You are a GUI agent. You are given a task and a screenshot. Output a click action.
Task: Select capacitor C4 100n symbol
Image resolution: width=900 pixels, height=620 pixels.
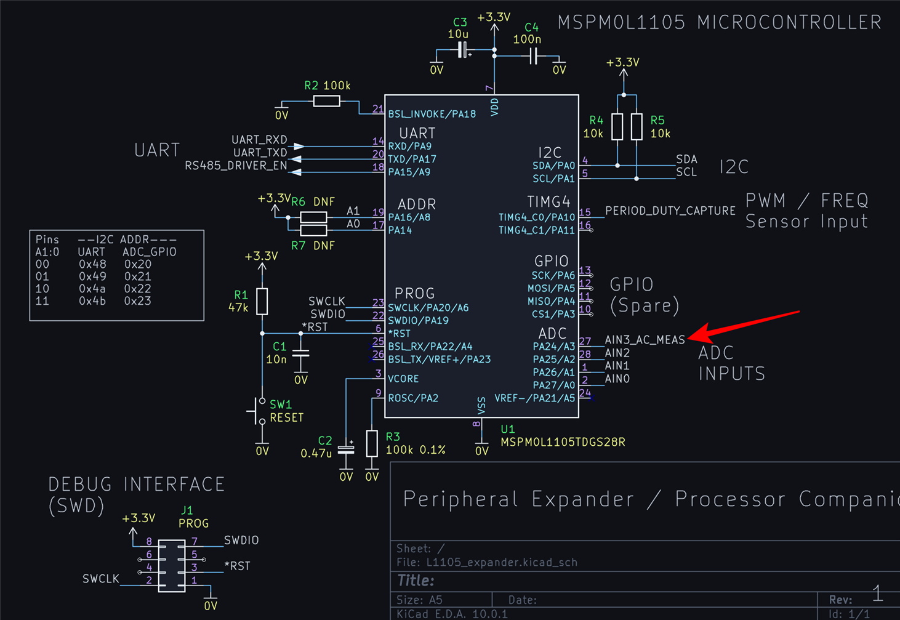click(x=534, y=57)
